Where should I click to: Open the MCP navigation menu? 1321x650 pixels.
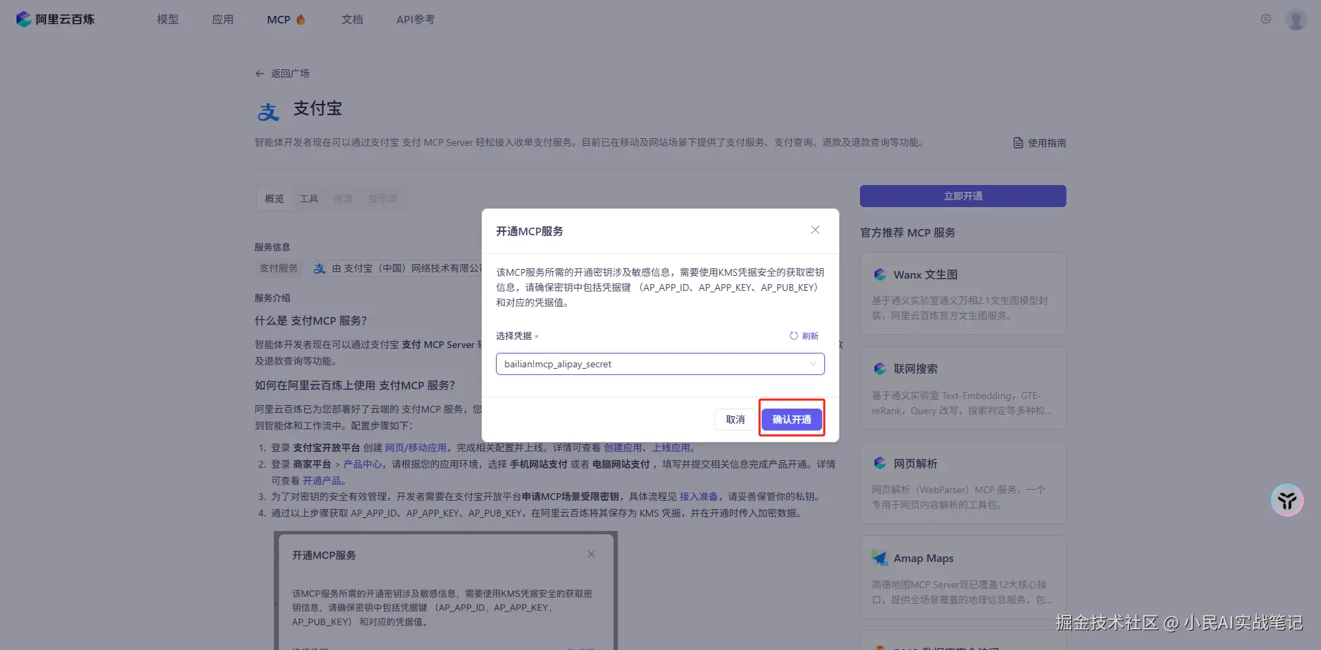[279, 19]
